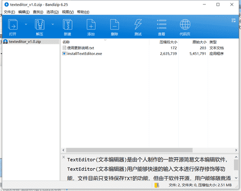Click the toolbar layout grid icon

[233, 20]
